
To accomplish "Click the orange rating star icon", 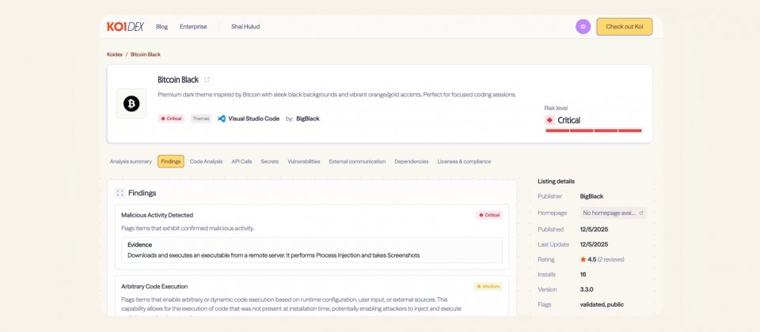I will coord(583,259).
